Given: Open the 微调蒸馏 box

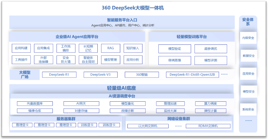Looking at the screenshot, I should (175, 60).
